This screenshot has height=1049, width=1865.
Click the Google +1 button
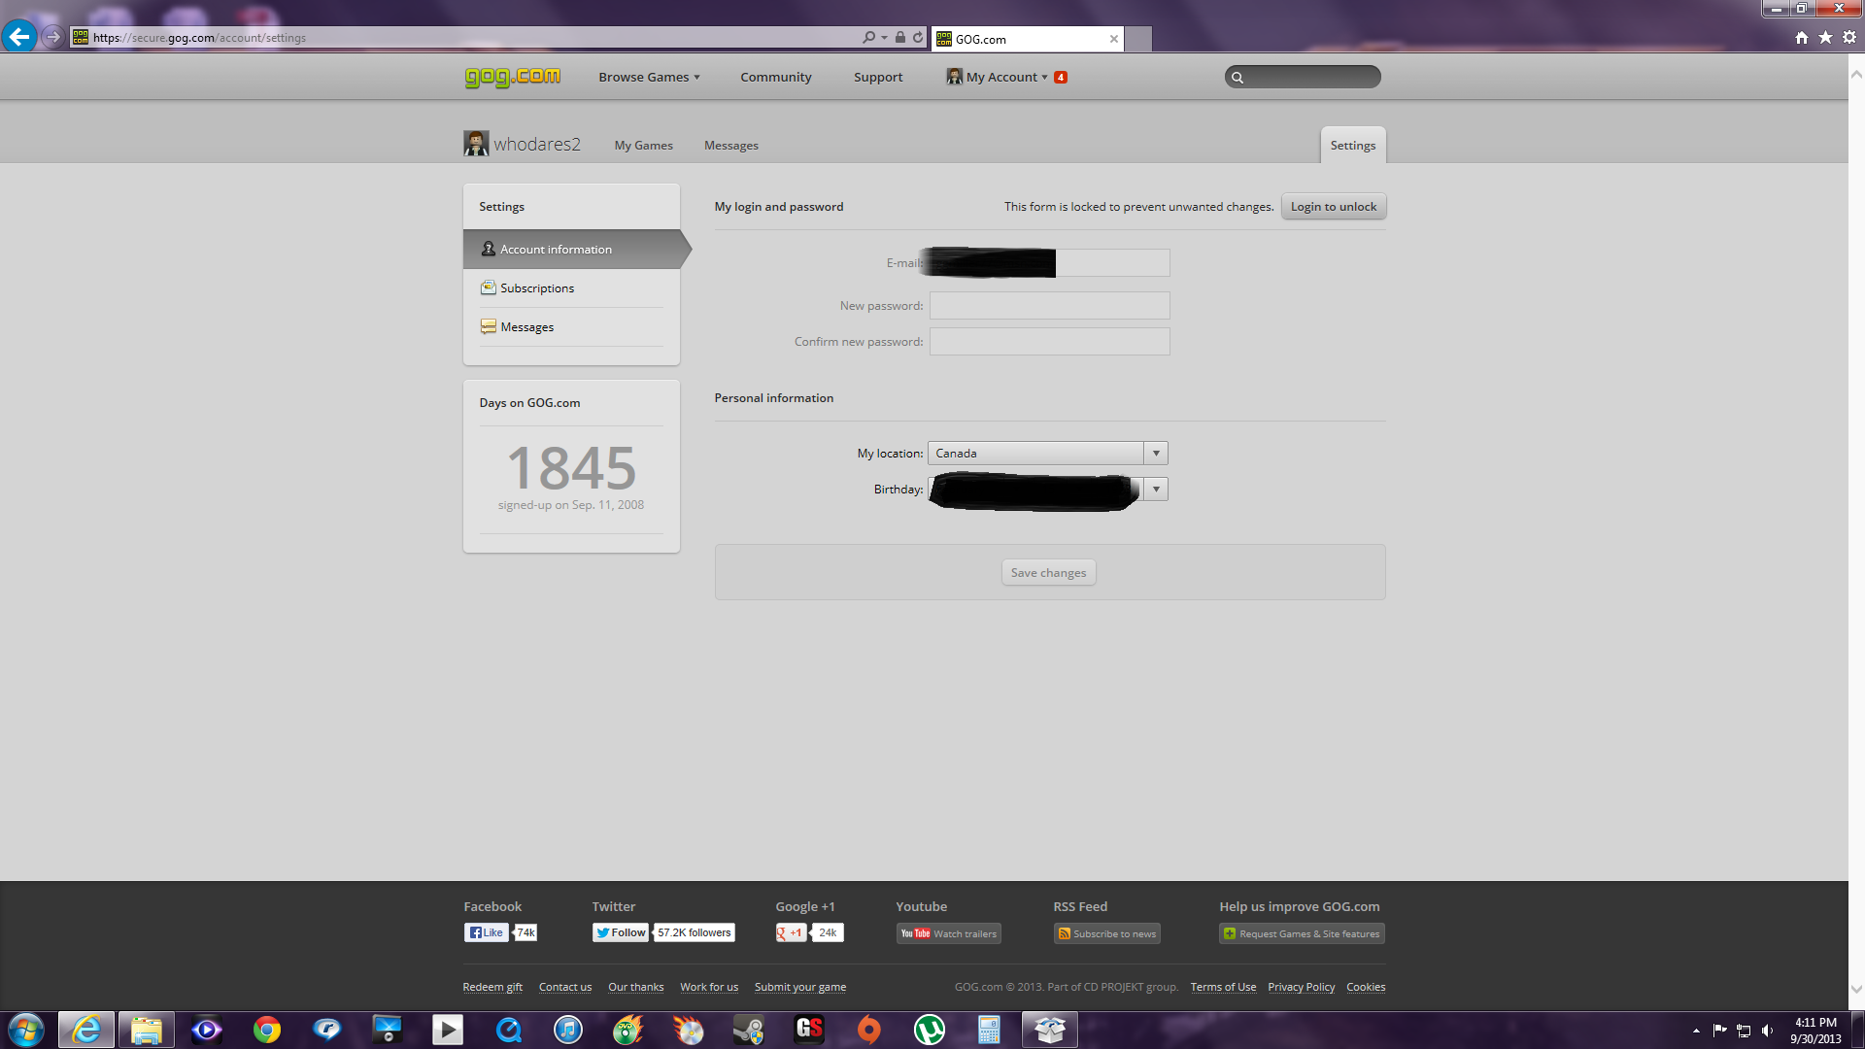coord(791,932)
